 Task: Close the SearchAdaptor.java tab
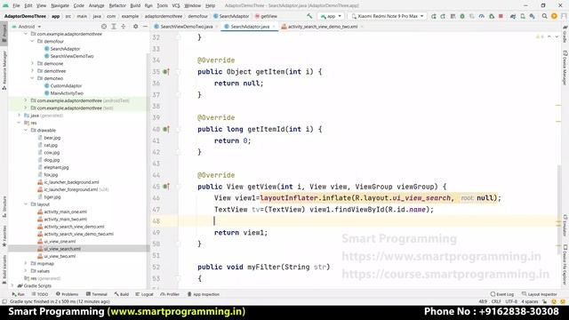(274, 27)
